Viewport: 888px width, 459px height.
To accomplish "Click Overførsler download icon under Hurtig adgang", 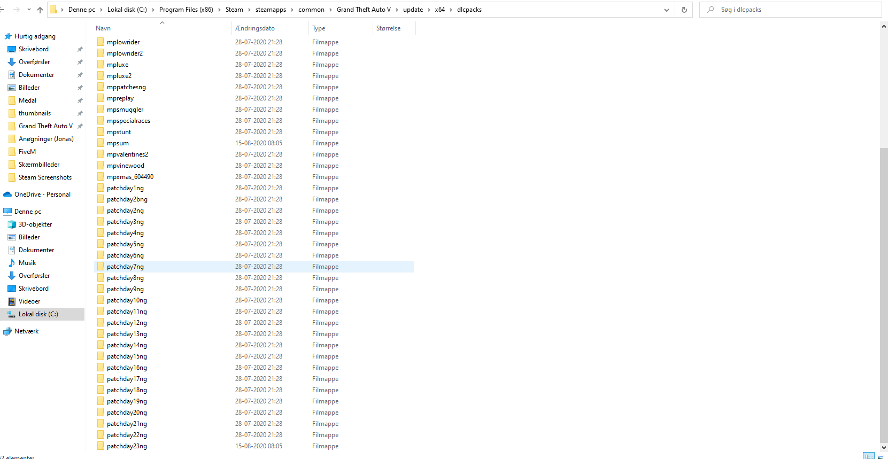I will pyautogui.click(x=12, y=62).
